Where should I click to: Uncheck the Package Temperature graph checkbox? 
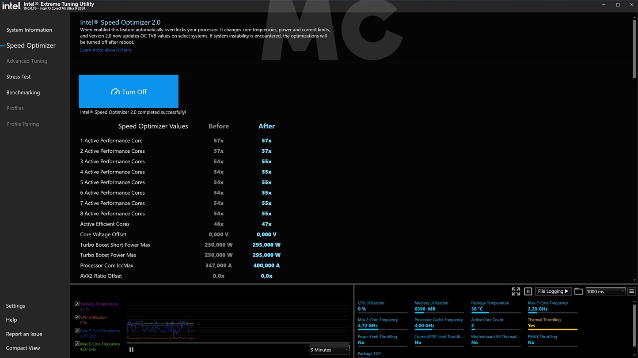[x=77, y=304]
